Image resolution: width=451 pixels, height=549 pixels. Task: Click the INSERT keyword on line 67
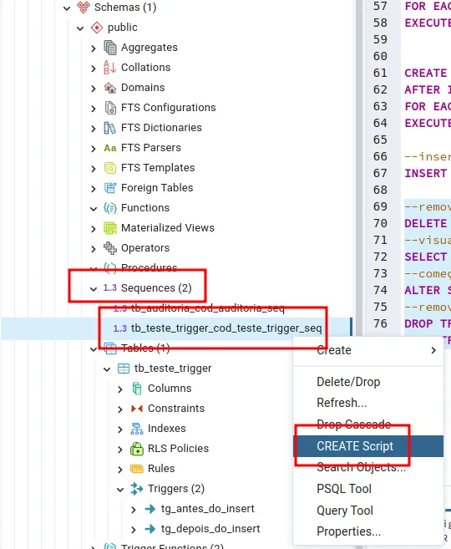pos(425,173)
